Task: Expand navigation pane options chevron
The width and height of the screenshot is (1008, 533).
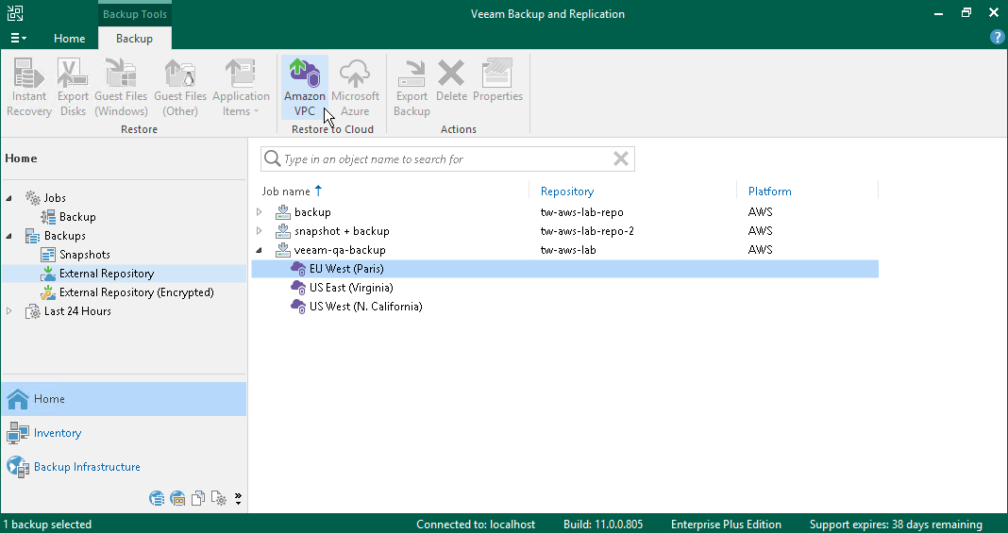Action: pyautogui.click(x=238, y=498)
